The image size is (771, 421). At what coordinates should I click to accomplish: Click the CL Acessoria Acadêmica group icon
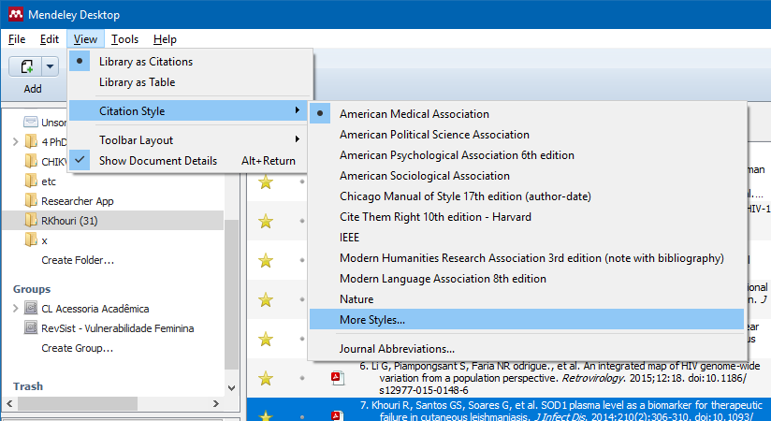(31, 309)
